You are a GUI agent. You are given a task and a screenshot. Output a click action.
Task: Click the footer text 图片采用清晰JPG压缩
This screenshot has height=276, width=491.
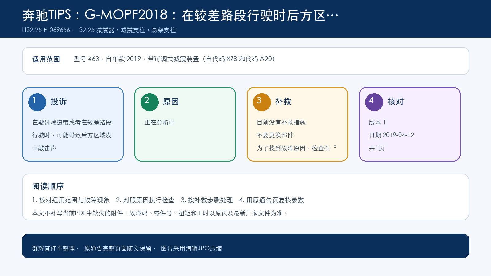coord(191,248)
